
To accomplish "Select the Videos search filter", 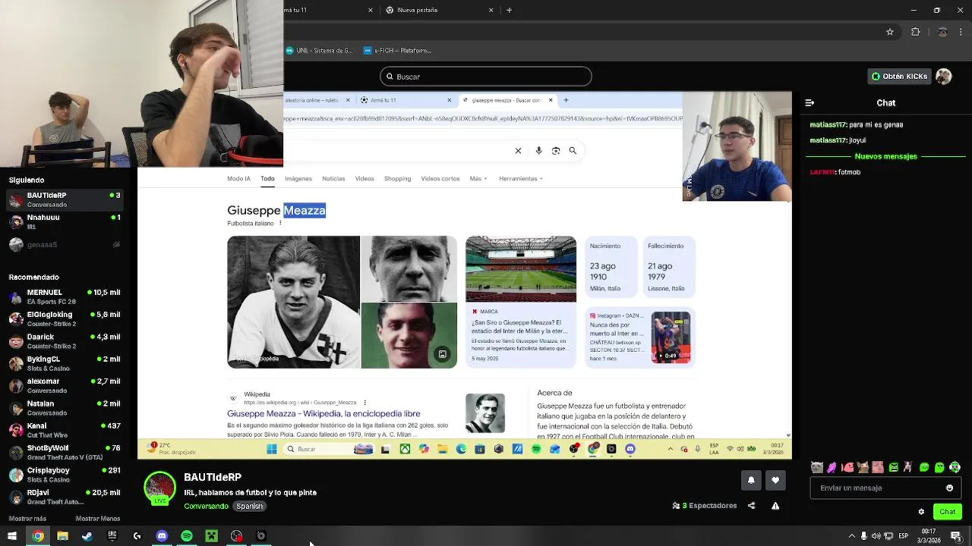I will pyautogui.click(x=364, y=179).
